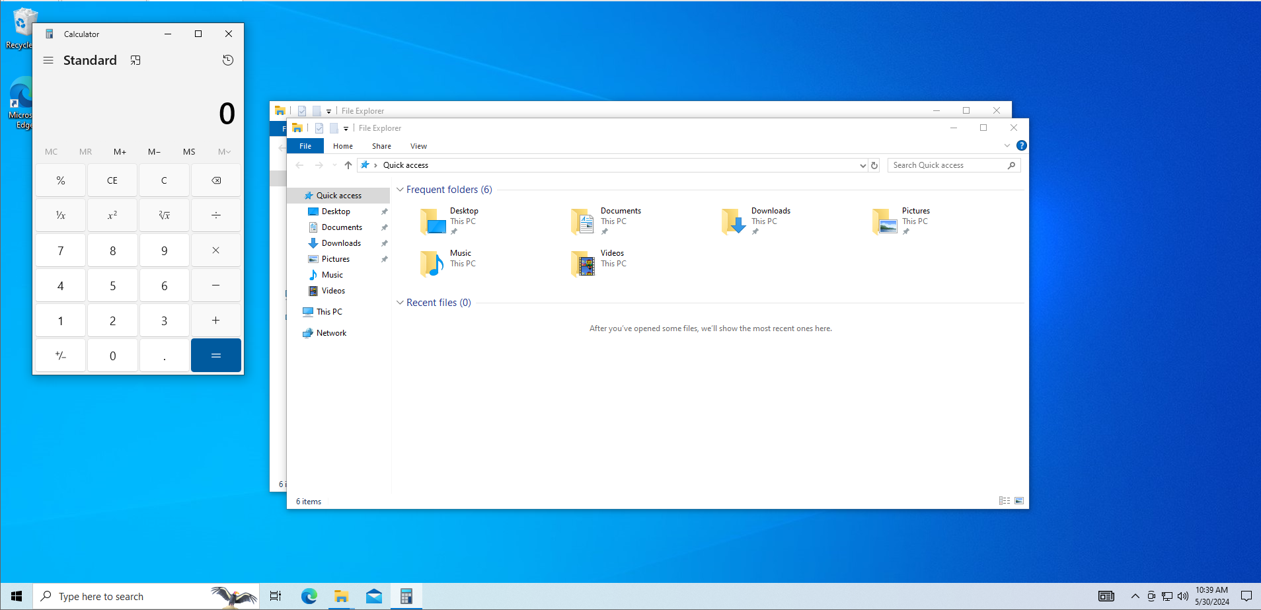Open the File menu tab

(x=305, y=146)
